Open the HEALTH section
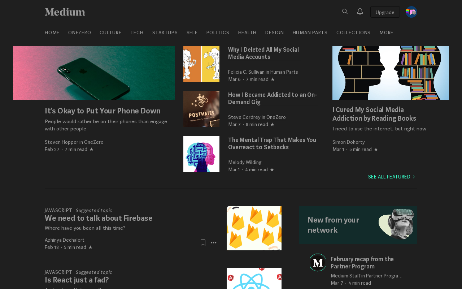 (x=247, y=33)
